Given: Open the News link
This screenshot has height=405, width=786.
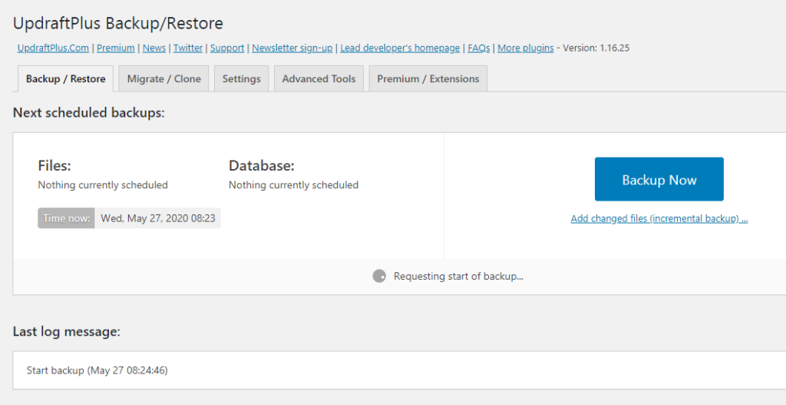Looking at the screenshot, I should point(154,48).
